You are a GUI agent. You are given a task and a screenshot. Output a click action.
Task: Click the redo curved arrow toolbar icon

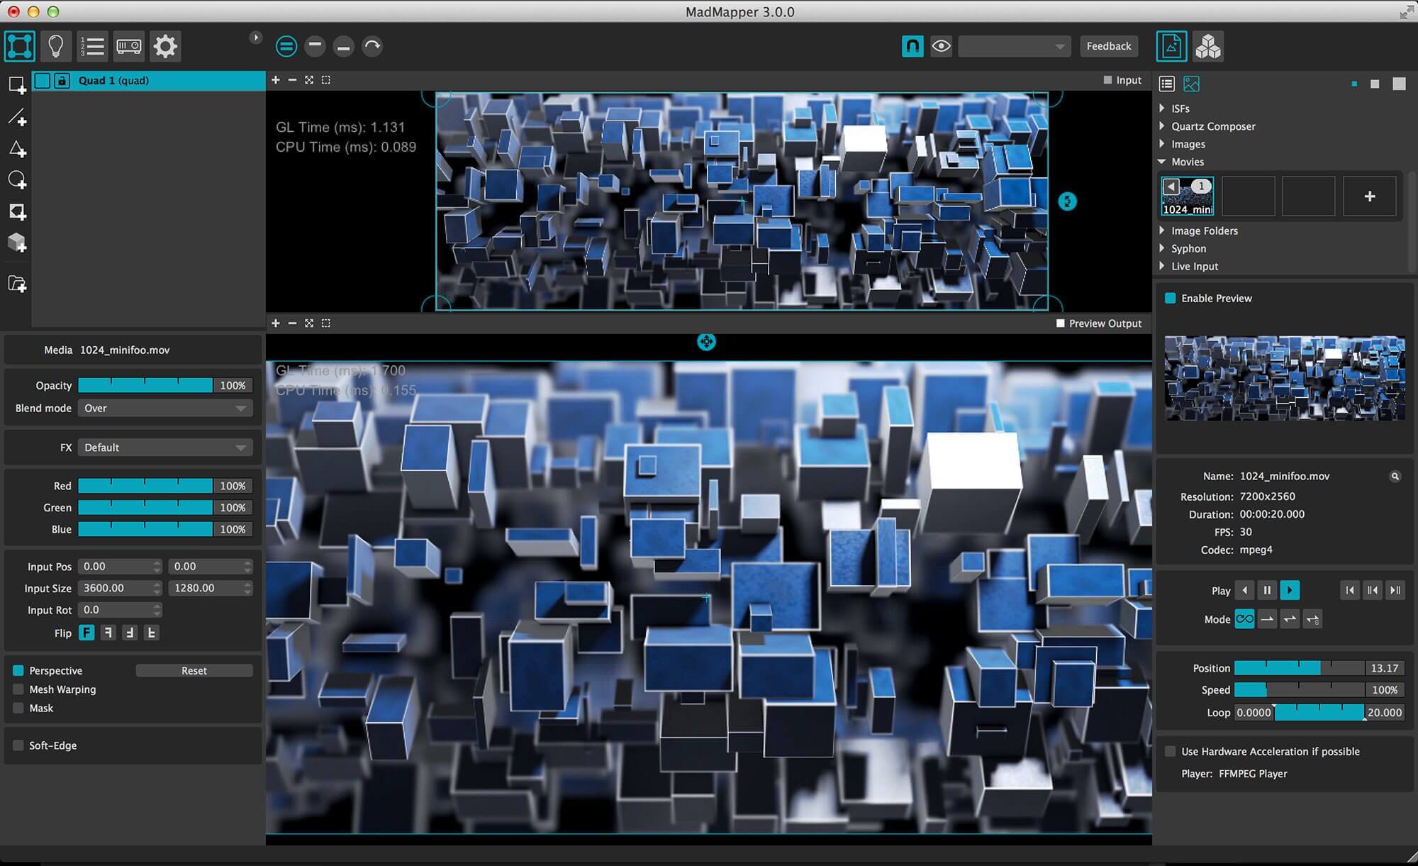[372, 47]
